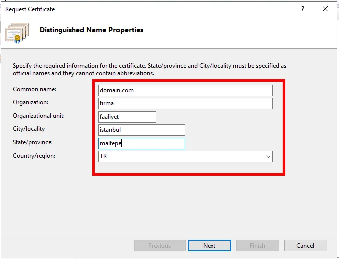Click the Cancel button
339x259 pixels.
click(305, 245)
